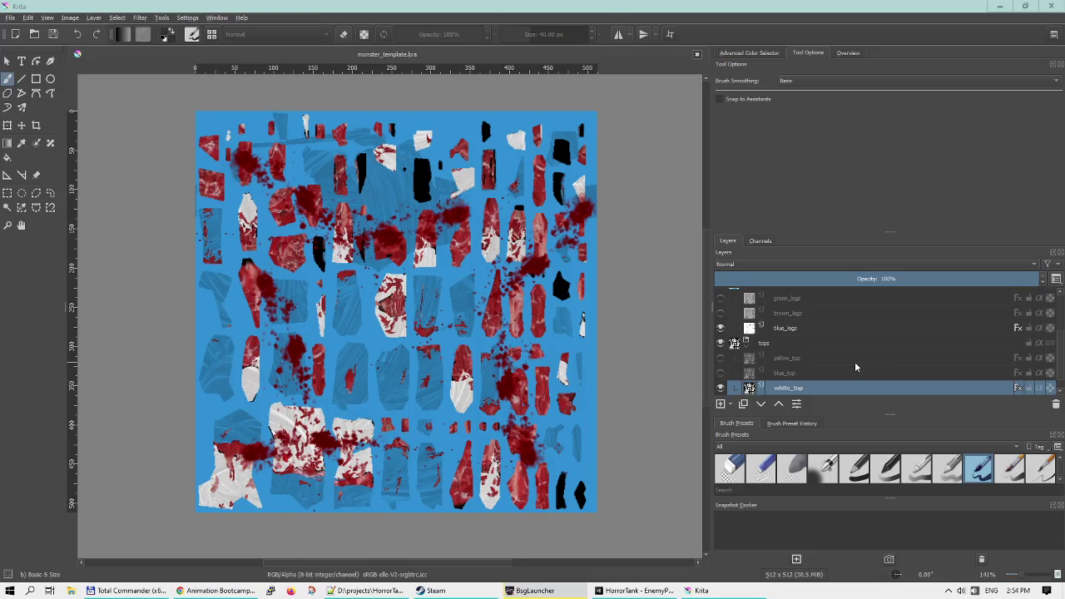Image resolution: width=1065 pixels, height=599 pixels.
Task: Switch to the Overview tab
Action: click(848, 53)
